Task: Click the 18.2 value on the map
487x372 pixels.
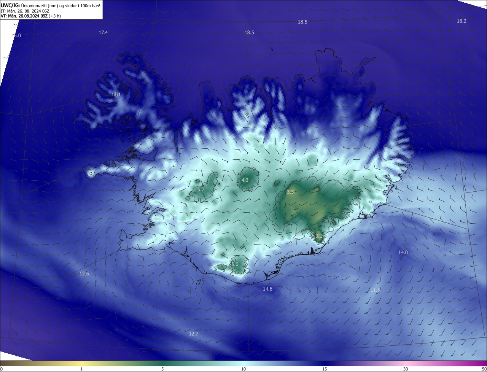Action: pos(462,21)
